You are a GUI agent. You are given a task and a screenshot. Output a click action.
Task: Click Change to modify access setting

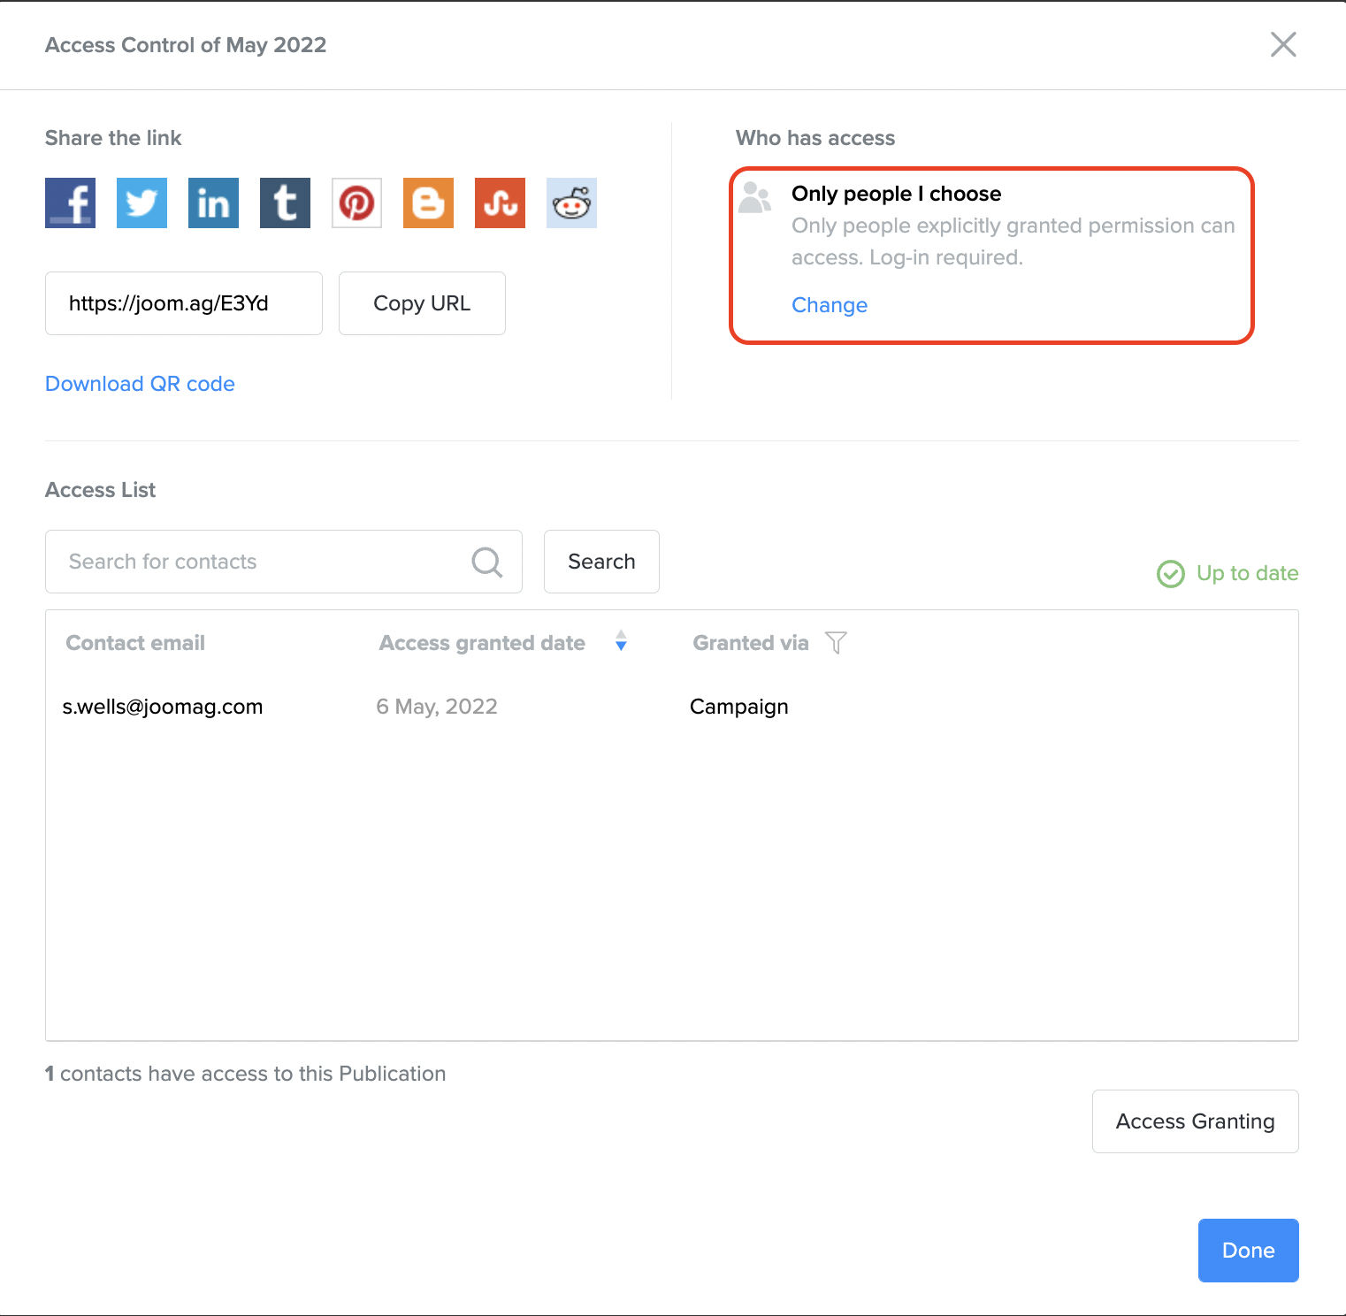829,305
